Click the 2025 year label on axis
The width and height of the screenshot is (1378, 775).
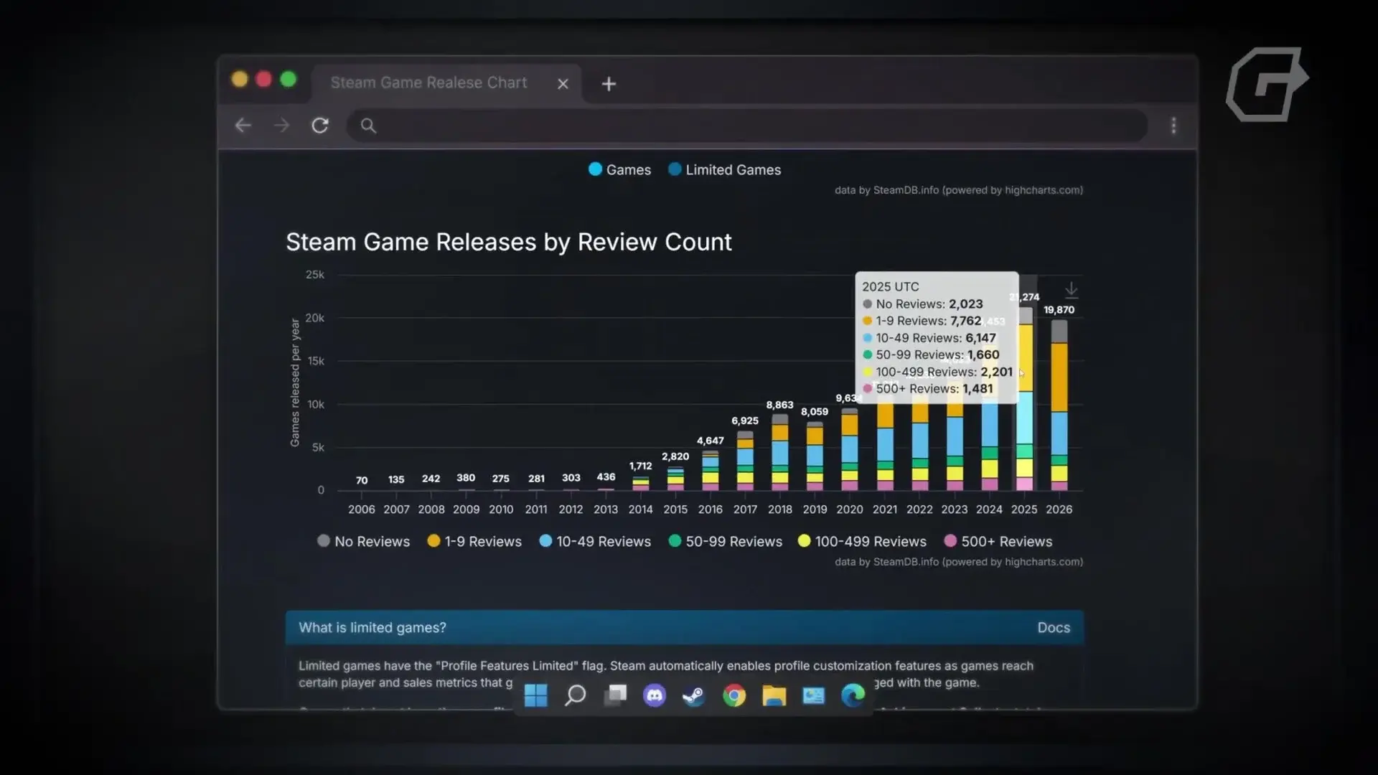[x=1024, y=509]
